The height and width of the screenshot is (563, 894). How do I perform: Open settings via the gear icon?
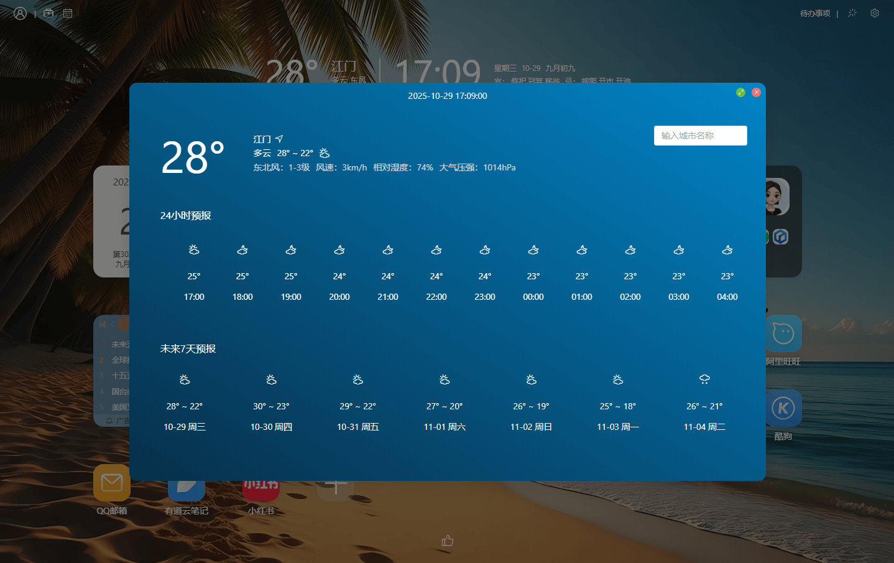pos(874,13)
